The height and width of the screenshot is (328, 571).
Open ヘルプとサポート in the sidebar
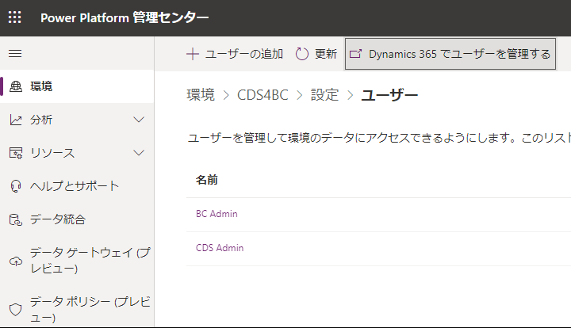[x=77, y=186]
